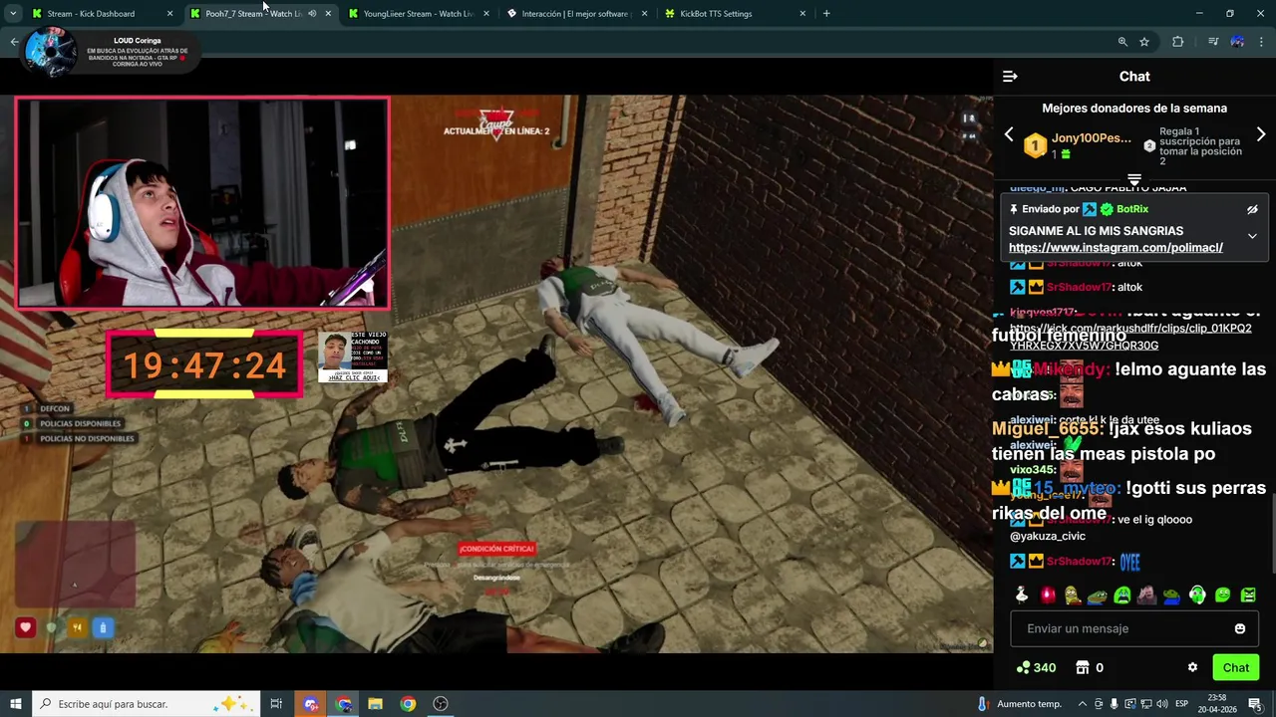Screen dimensions: 1276x717
Task: Open the Aumento temp. weather widget
Action: 1020,704
